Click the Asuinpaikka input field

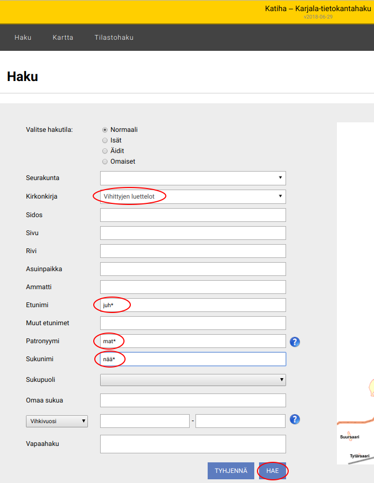pos(193,269)
